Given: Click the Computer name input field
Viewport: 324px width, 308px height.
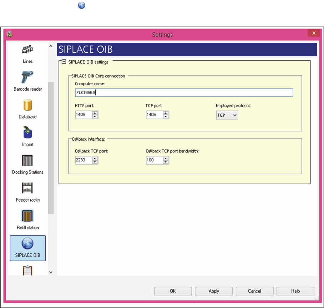Looking at the screenshot, I should 184,92.
